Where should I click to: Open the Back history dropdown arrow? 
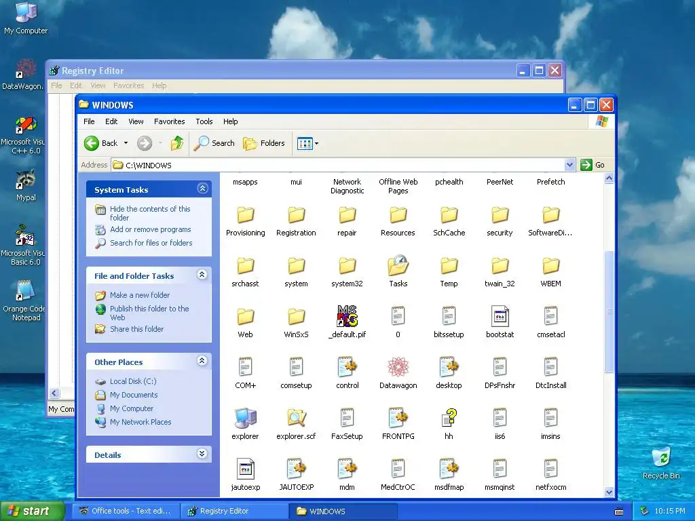pyautogui.click(x=126, y=143)
